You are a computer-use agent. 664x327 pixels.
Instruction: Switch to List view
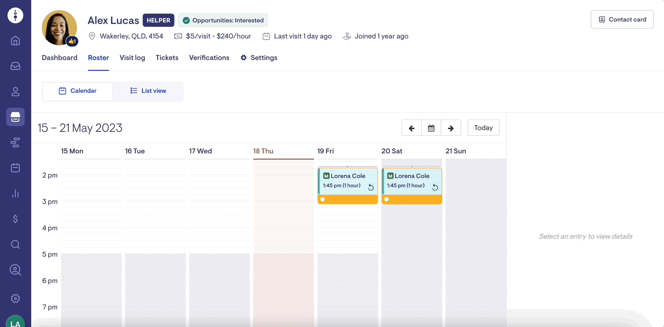(x=148, y=91)
